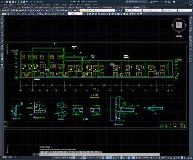
Task: Click the Plot printer icon in quick access toolbar
Action: coord(24,2)
